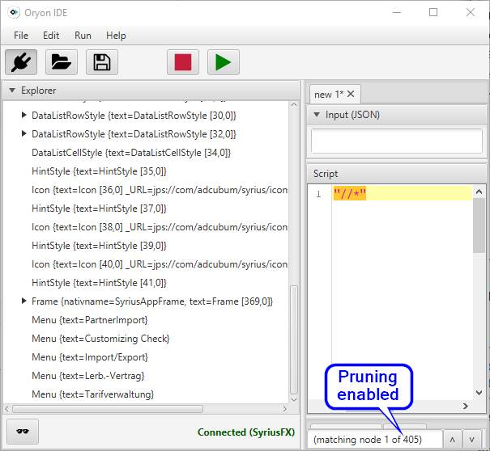Collapse the Explorer panel
The image size is (490, 451).
coord(11,91)
